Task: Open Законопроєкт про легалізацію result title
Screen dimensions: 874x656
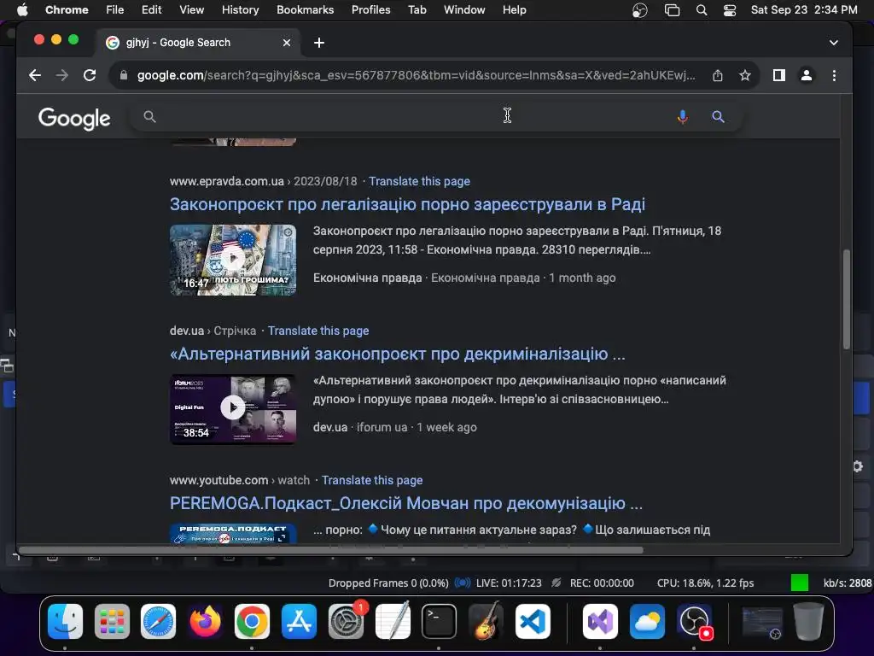Action: 407,204
